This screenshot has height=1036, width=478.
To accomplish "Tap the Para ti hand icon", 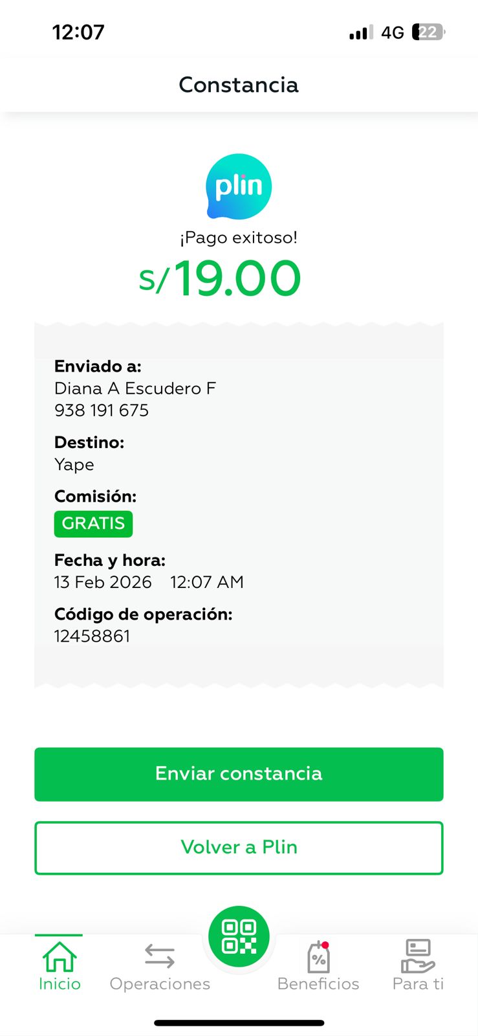I will 418,956.
